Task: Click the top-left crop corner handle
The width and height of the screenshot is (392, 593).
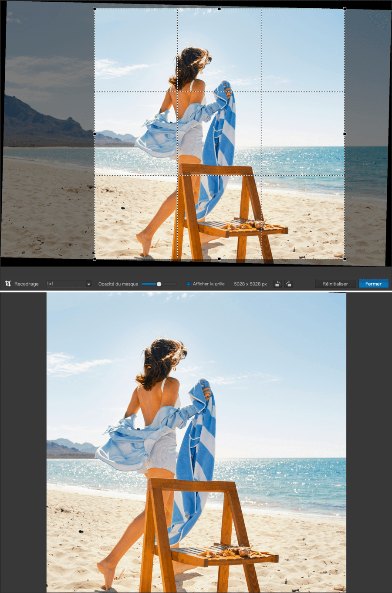Action: [95, 9]
